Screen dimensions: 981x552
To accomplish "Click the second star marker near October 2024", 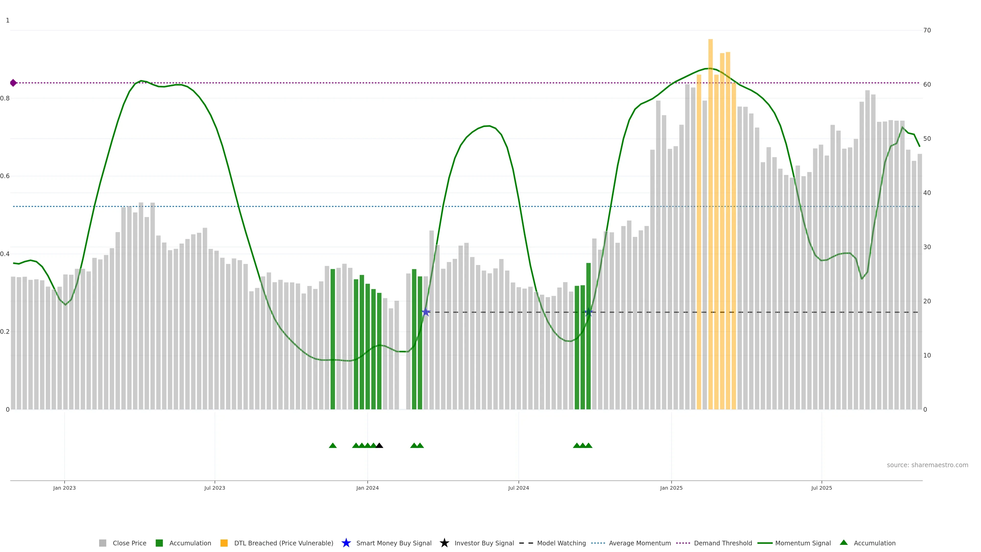I will pyautogui.click(x=588, y=312).
